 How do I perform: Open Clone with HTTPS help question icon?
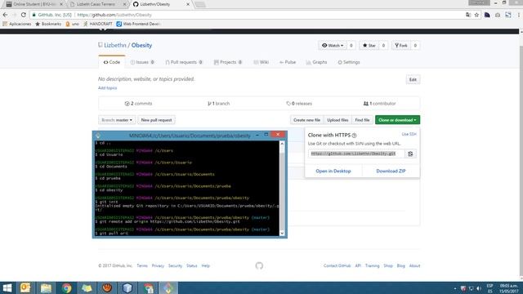354,136
